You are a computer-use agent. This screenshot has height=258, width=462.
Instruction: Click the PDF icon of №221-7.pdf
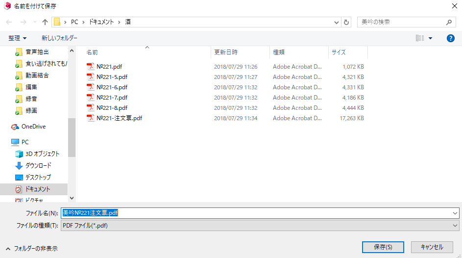pyautogui.click(x=91, y=97)
